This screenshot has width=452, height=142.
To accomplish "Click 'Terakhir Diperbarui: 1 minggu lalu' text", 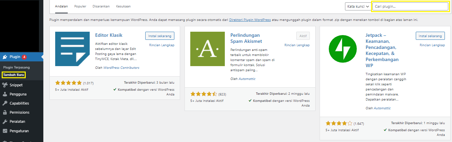I will [x=418, y=123].
